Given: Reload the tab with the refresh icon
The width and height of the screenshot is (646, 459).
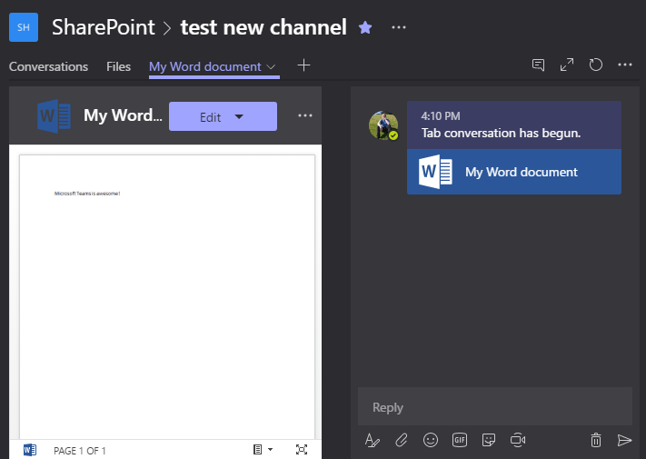Looking at the screenshot, I should tap(595, 65).
